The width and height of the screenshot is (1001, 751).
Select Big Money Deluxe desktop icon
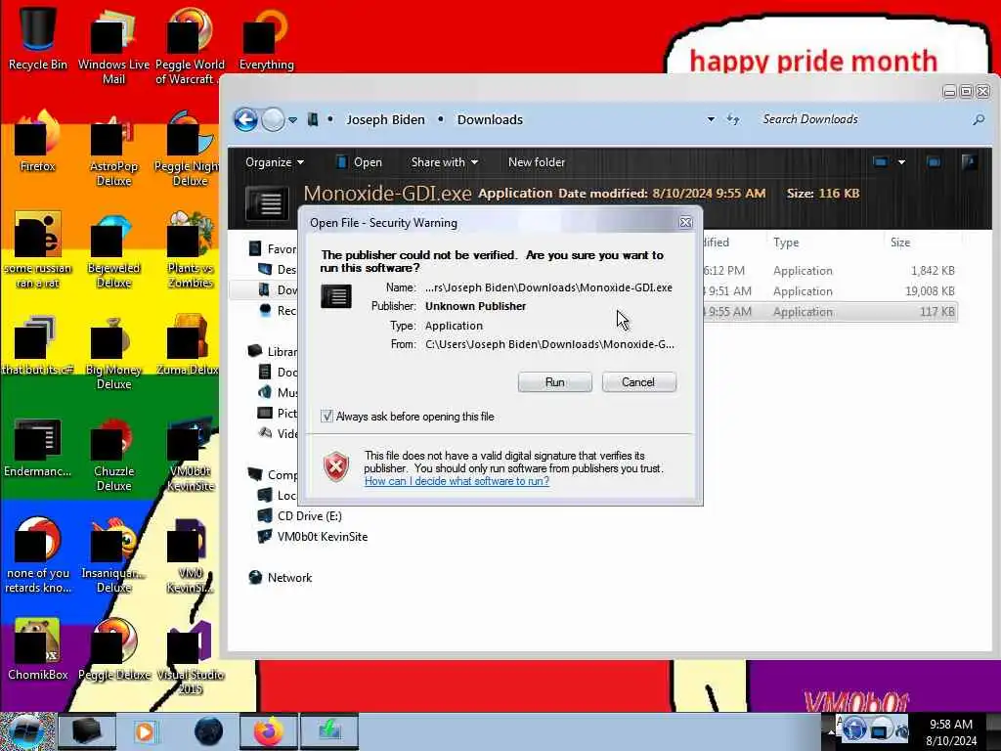coord(113,351)
